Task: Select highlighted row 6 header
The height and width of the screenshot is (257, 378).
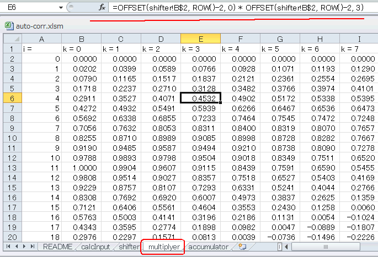Action: click(x=13, y=99)
